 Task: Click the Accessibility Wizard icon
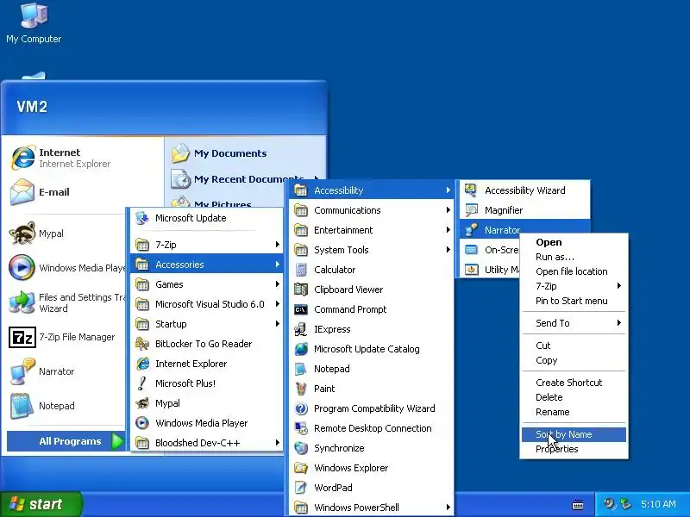click(x=471, y=190)
